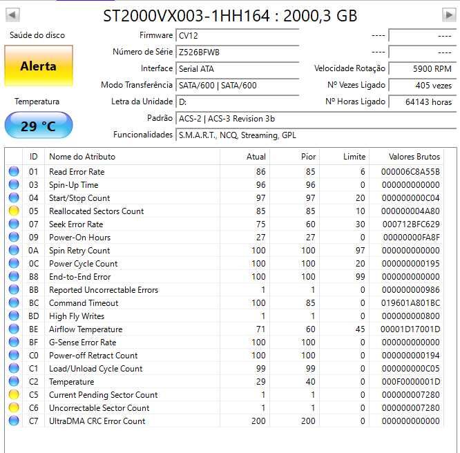Click yellow status icon for Reallocated Sectors Count
This screenshot has height=453, width=460.
[x=14, y=211]
